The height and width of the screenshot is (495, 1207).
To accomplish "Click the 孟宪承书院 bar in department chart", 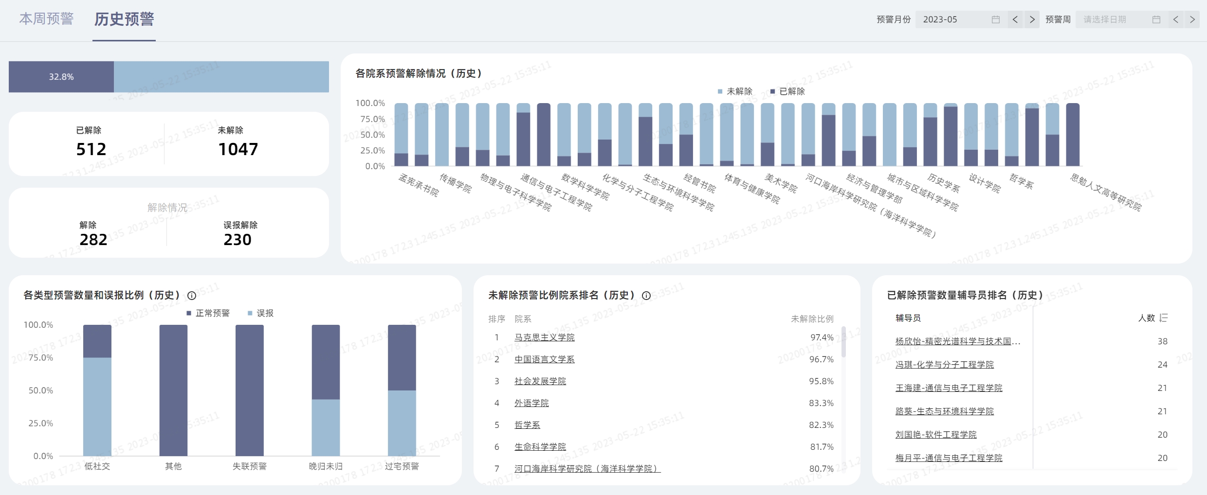I will [x=401, y=135].
